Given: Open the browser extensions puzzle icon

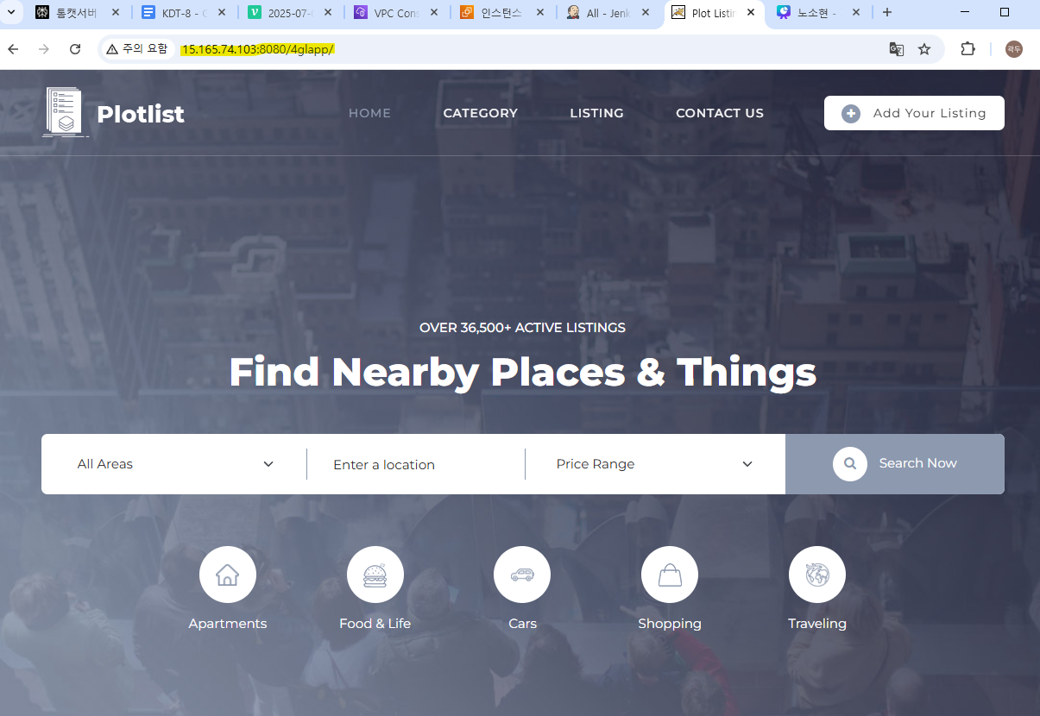Looking at the screenshot, I should tap(968, 49).
